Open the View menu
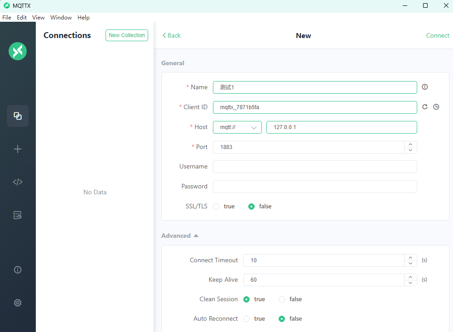The height and width of the screenshot is (332, 453). [x=38, y=17]
